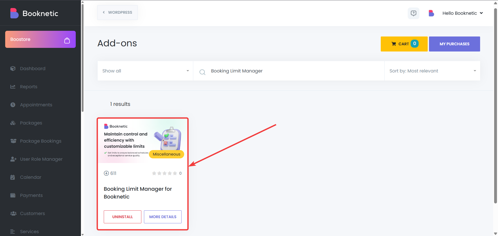Click the Reports chart icon

click(x=13, y=87)
